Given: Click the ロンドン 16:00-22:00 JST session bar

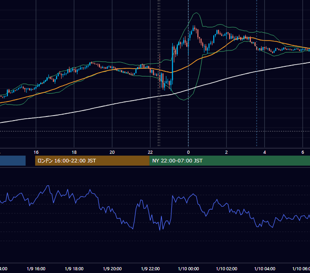Looking at the screenshot, I should click(92, 161).
